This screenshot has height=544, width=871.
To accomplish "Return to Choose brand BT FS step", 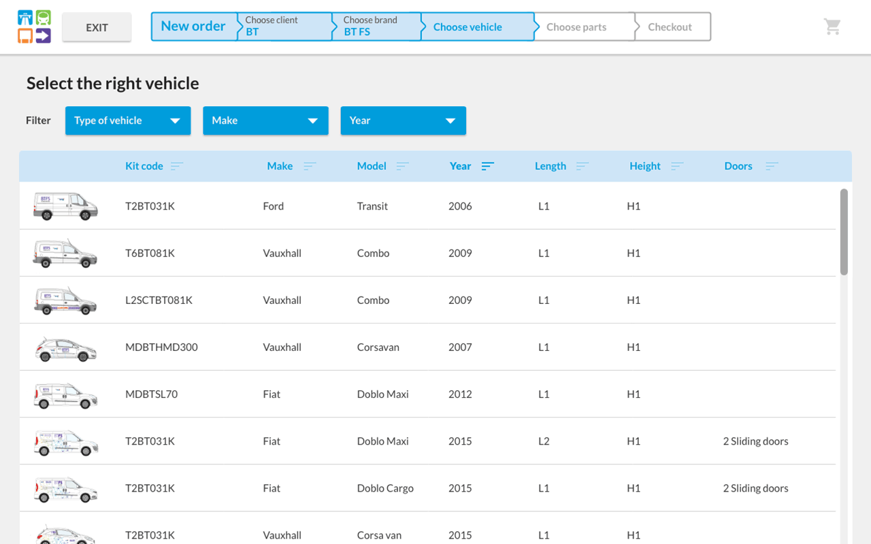I will pyautogui.click(x=376, y=27).
